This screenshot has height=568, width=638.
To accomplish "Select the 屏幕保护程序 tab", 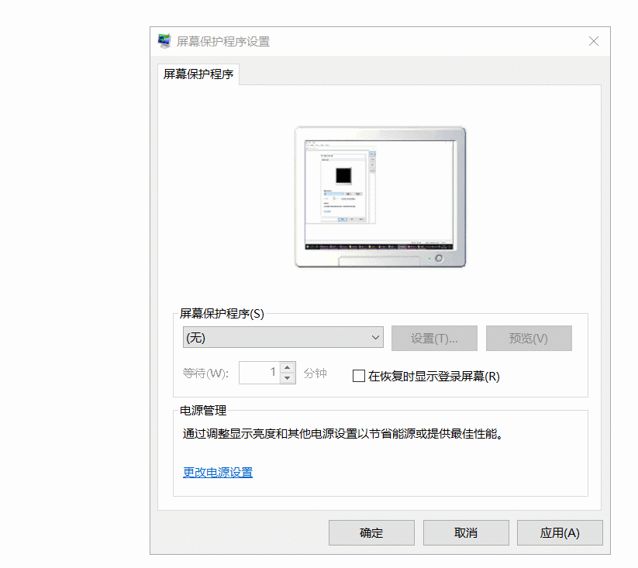I will (198, 74).
